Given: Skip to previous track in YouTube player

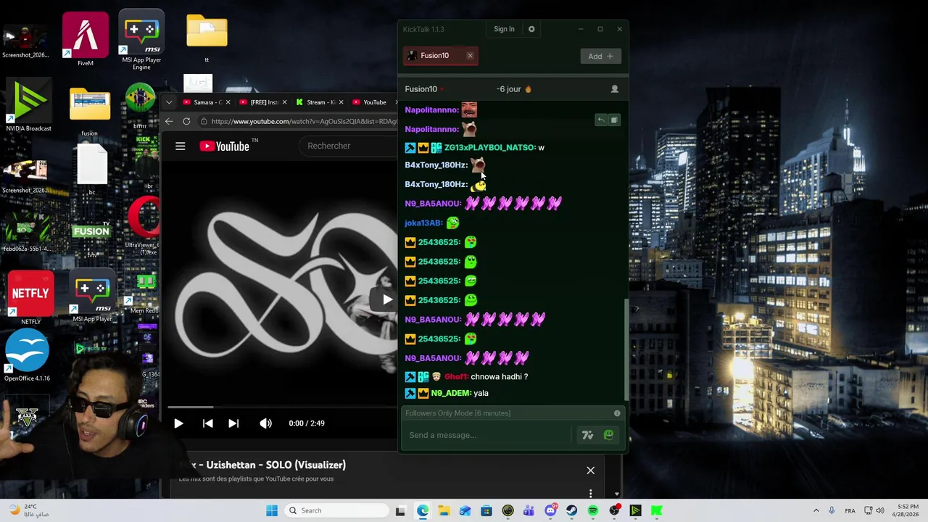Looking at the screenshot, I should [x=207, y=423].
